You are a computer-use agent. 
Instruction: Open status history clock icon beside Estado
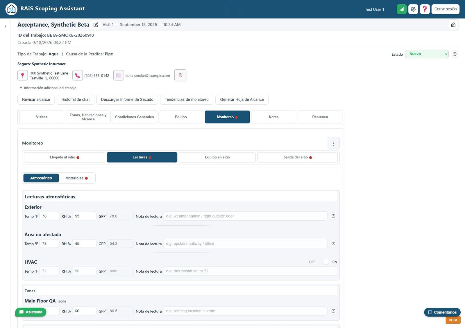click(455, 54)
